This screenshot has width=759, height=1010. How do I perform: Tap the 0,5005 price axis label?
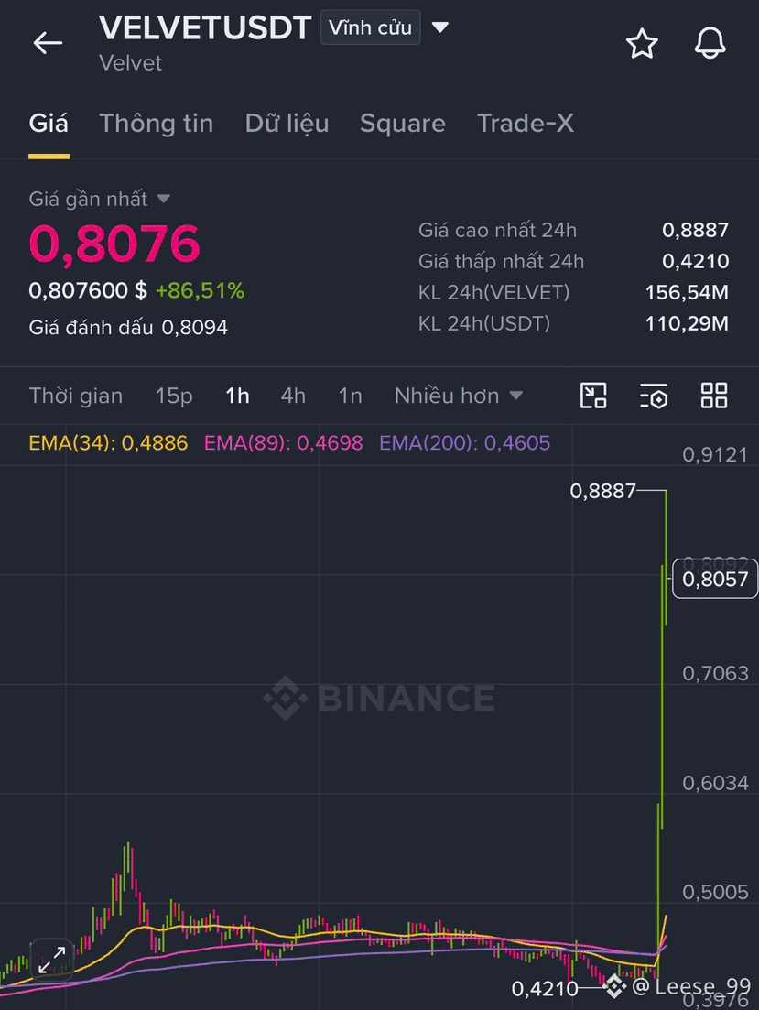[715, 892]
